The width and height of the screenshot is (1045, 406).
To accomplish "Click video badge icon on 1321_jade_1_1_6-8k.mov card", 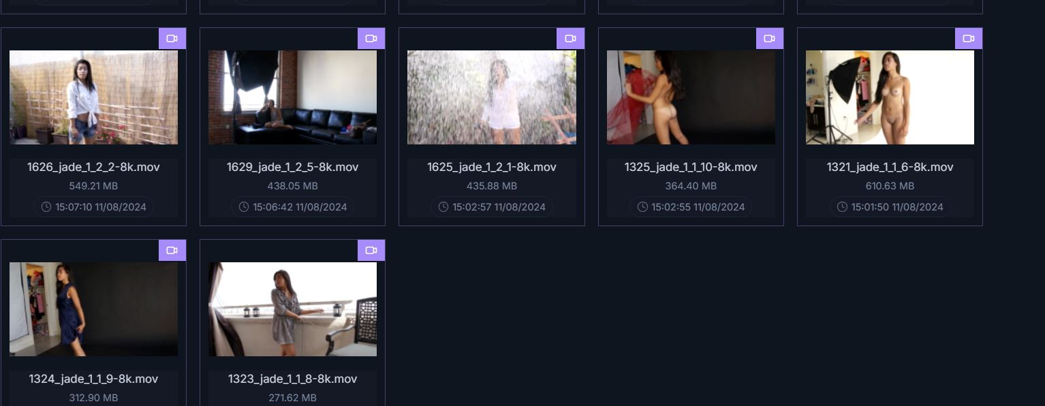I will tap(969, 39).
